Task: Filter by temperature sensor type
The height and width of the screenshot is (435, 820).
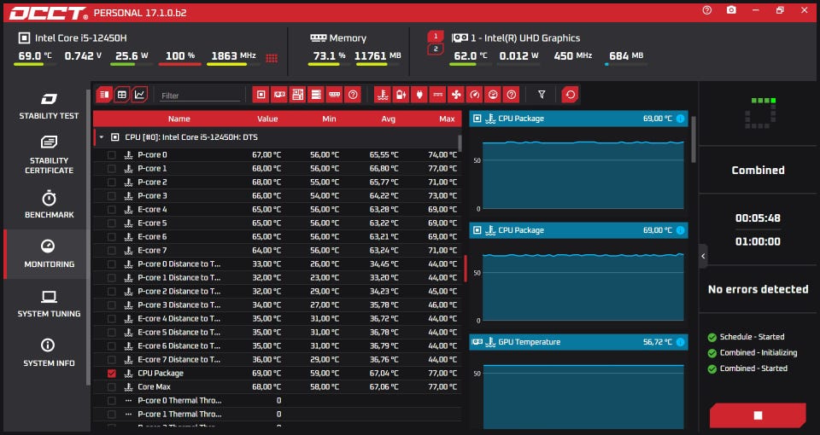Action: [x=383, y=95]
